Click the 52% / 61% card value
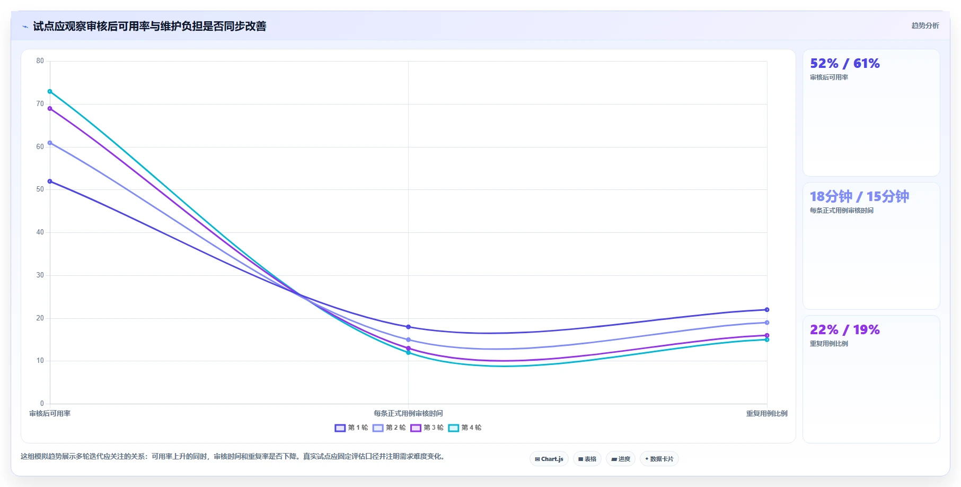 (845, 64)
